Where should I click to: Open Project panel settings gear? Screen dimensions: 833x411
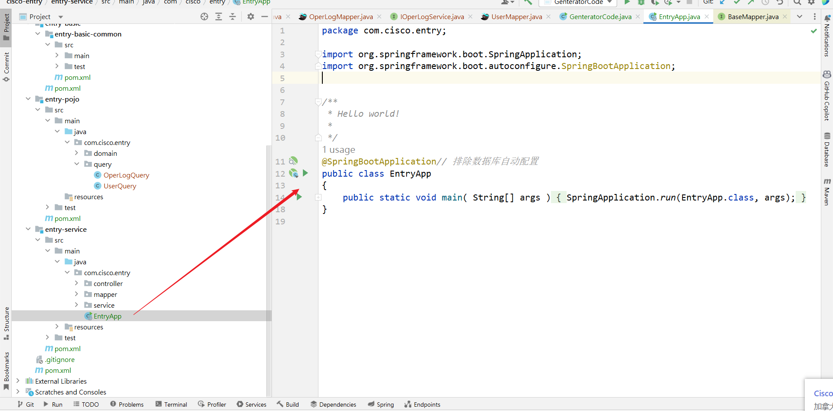pos(251,16)
